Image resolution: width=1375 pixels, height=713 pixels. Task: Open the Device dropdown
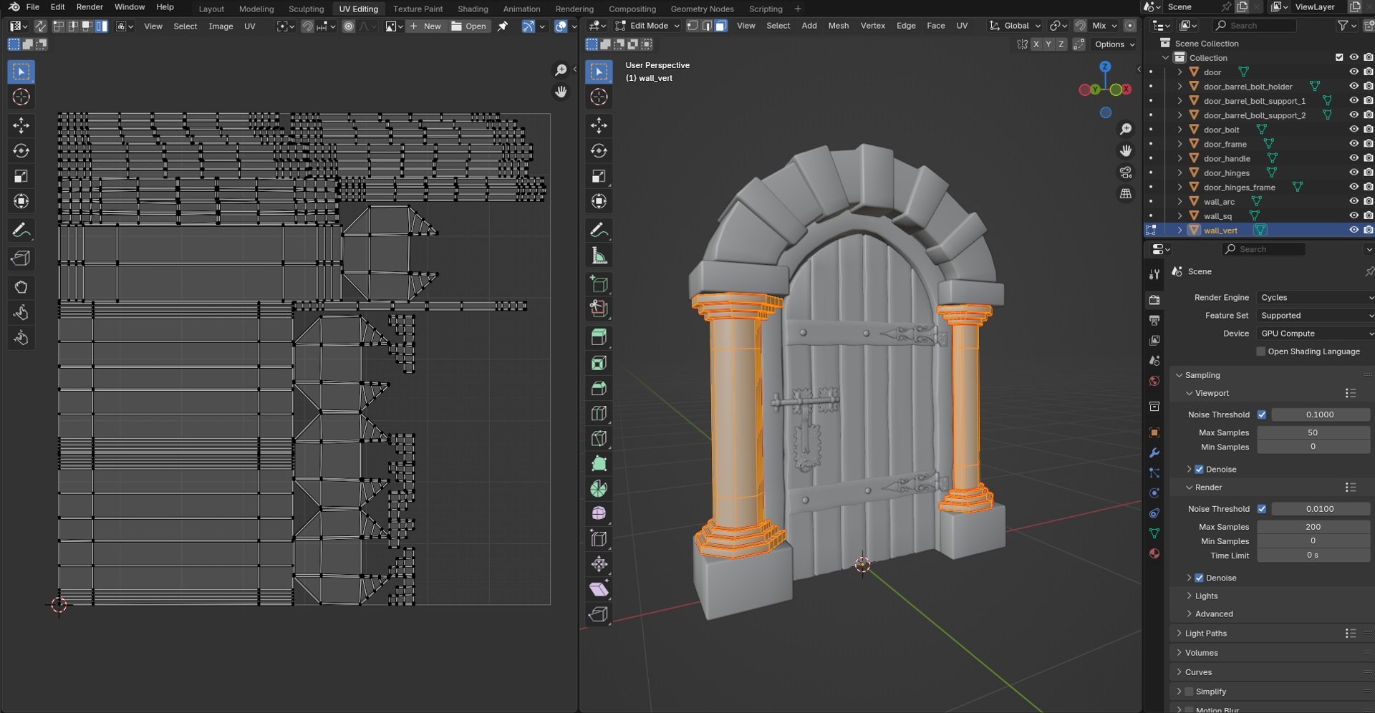[1316, 334]
